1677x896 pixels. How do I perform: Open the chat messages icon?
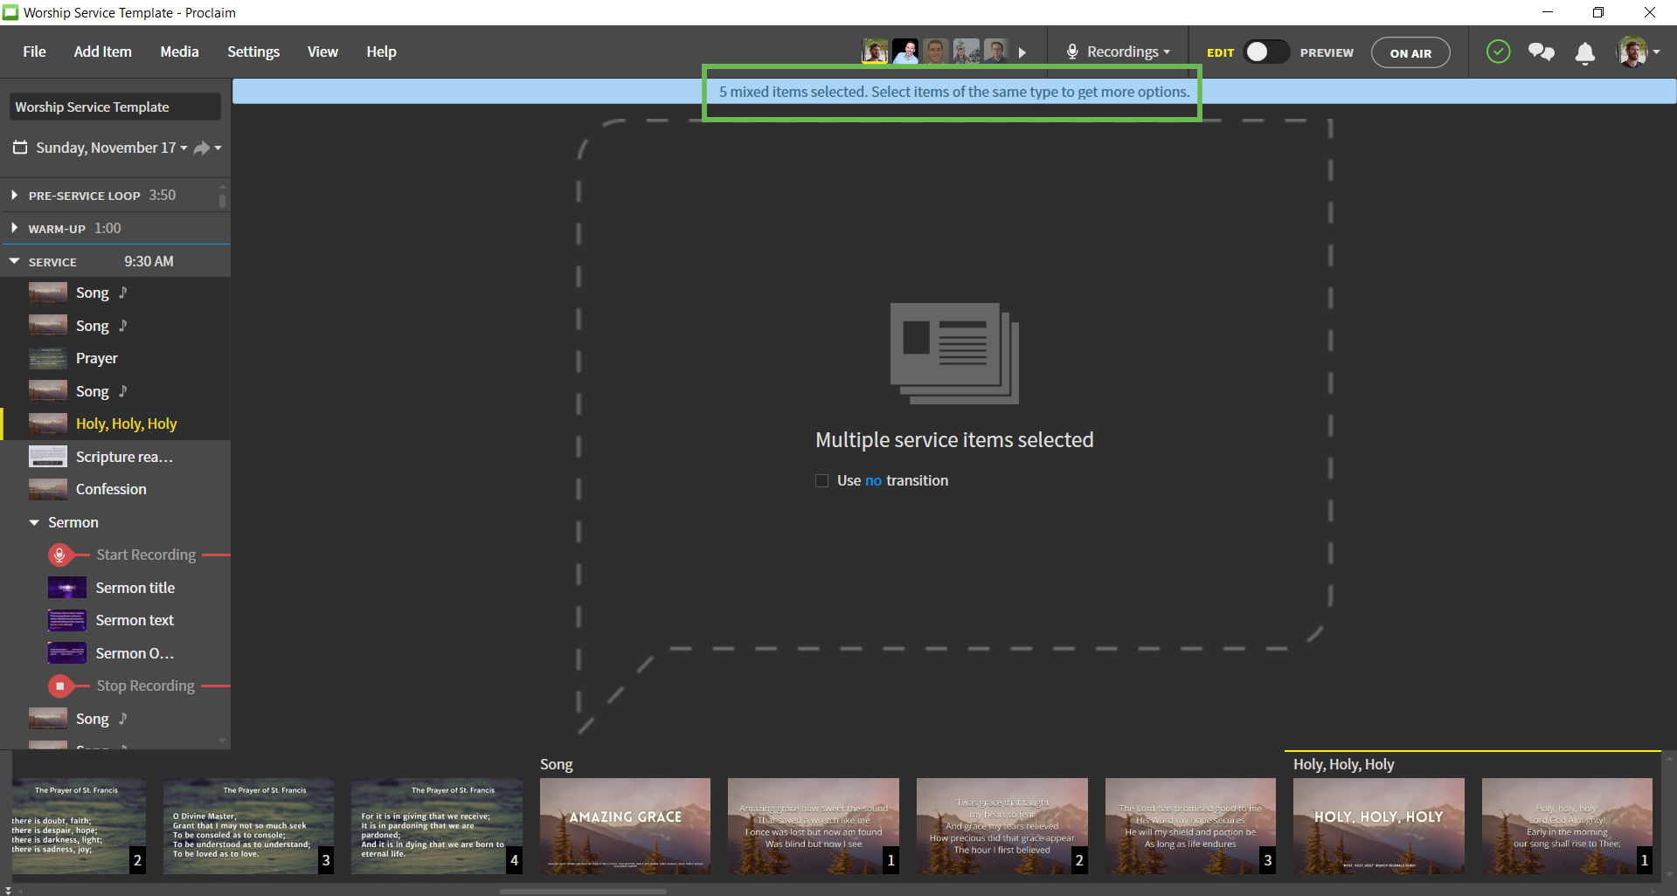click(1541, 52)
